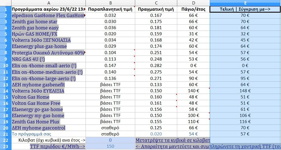Select fixed fee '31 €'
Viewport: 281px width, 150px height.
[x=194, y=34]
